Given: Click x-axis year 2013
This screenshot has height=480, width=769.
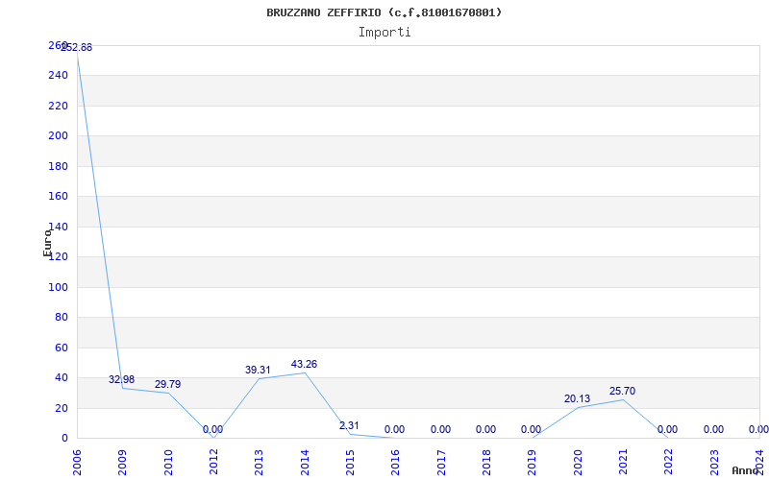Looking at the screenshot, I should pyautogui.click(x=259, y=463).
